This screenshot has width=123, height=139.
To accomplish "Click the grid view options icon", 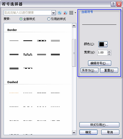I will (x=71, y=13).
